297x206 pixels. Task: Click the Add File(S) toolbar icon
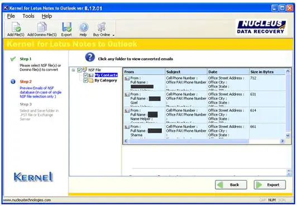pos(16,27)
